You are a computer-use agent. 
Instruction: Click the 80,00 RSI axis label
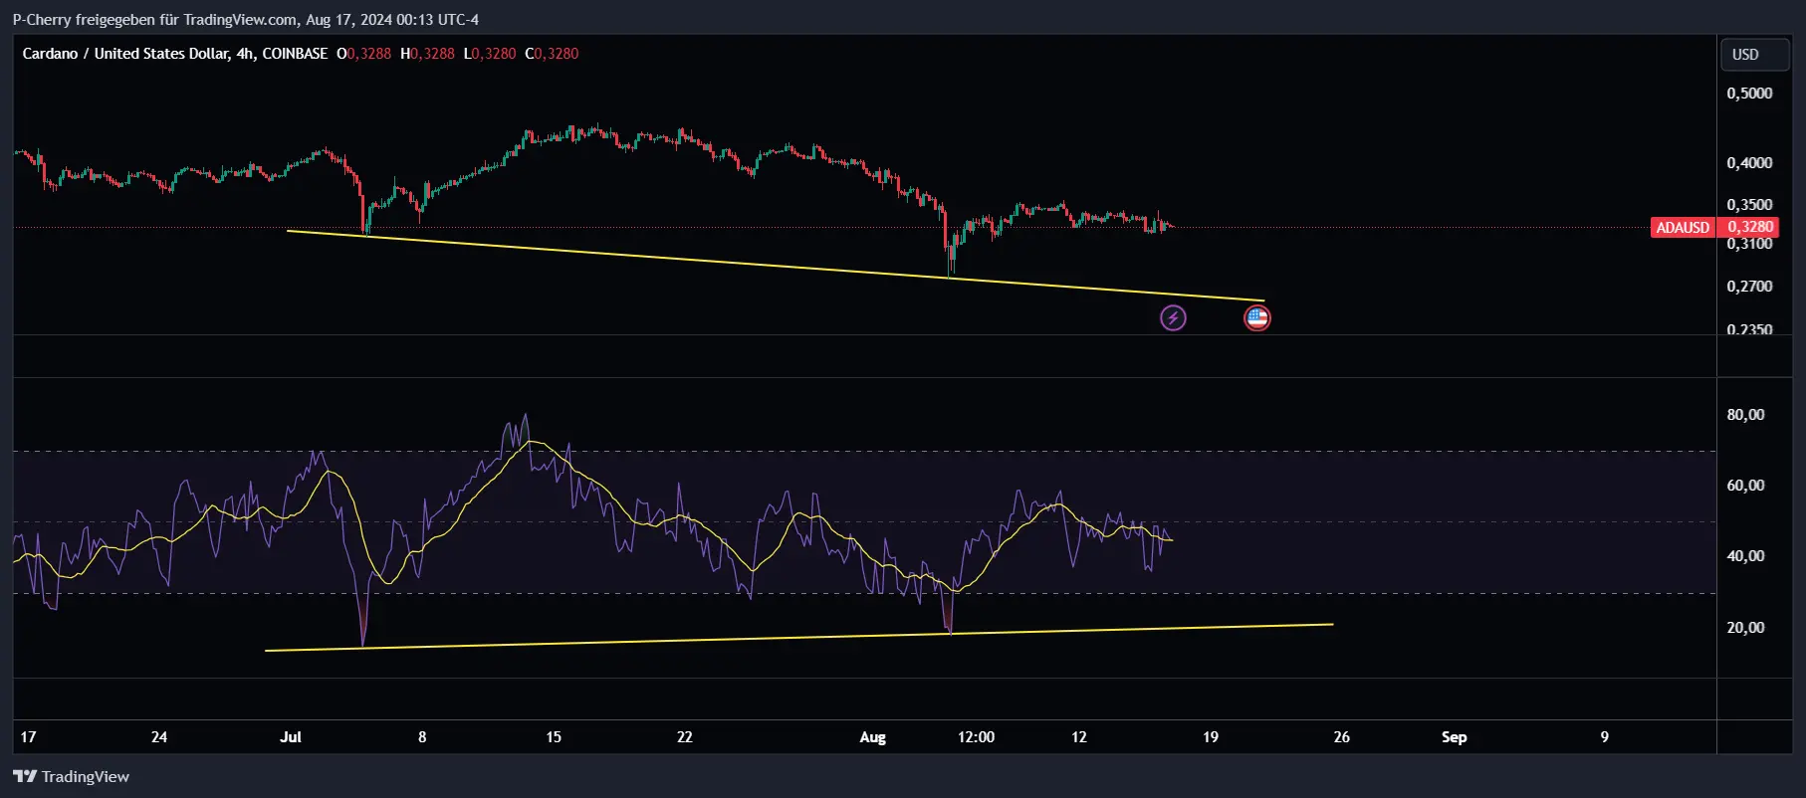(x=1745, y=414)
